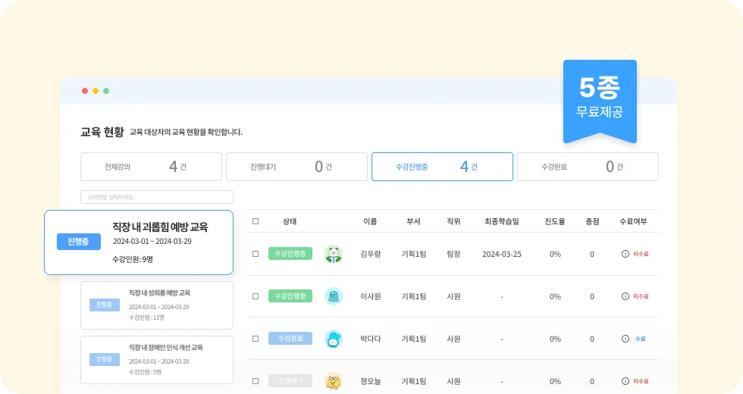Click 정오늘's yellow avatar icon
Image resolution: width=743 pixels, height=394 pixels.
(x=334, y=381)
